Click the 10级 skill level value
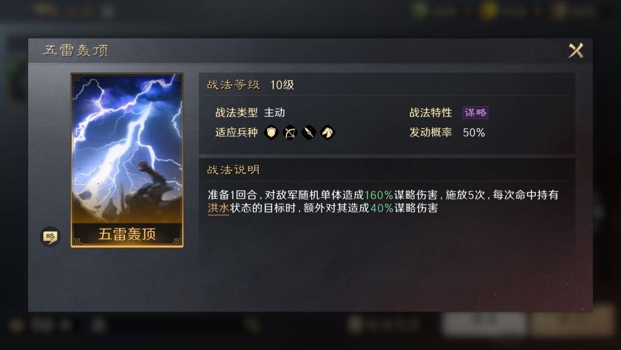 [x=282, y=85]
